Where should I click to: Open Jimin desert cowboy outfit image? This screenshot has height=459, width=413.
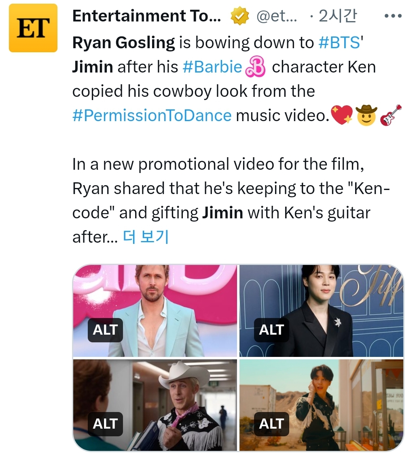click(322, 405)
